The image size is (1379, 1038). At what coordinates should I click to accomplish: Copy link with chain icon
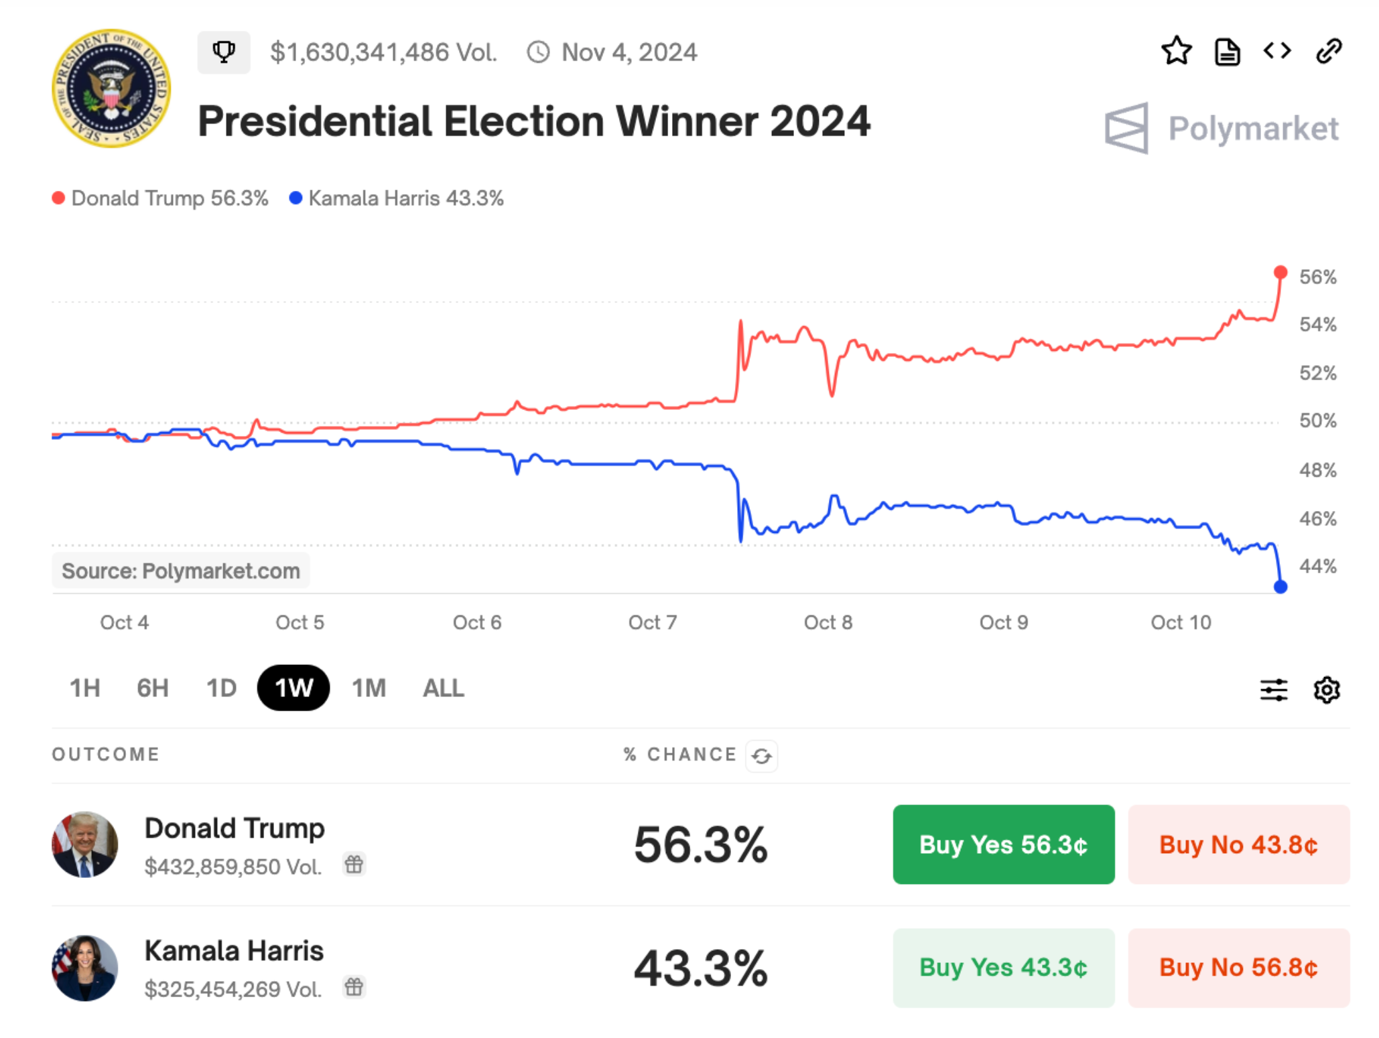1329,52
